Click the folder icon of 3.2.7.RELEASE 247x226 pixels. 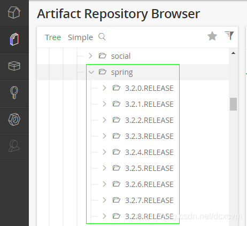(117, 200)
